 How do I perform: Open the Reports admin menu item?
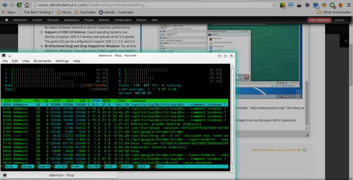141,20
